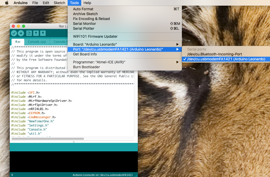
Task: Open the Sketch menu
Action: pyautogui.click(x=59, y=3)
